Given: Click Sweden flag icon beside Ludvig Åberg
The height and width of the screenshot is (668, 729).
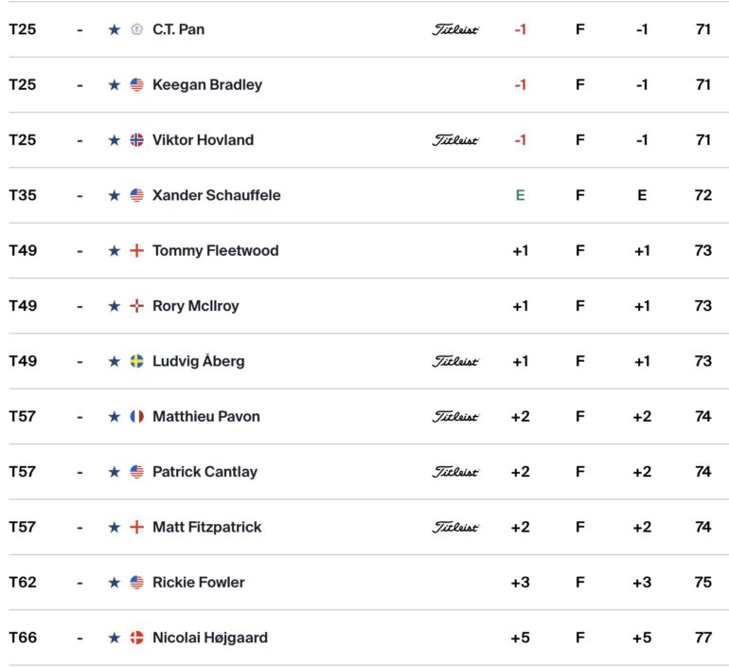Looking at the screenshot, I should [x=136, y=361].
